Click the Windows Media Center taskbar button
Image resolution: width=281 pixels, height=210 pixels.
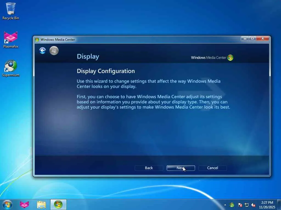click(58, 205)
